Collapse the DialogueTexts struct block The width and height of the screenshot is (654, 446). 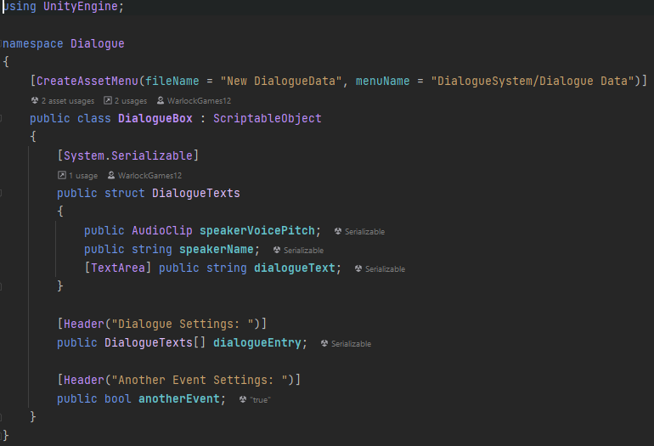pyautogui.click(x=3, y=194)
